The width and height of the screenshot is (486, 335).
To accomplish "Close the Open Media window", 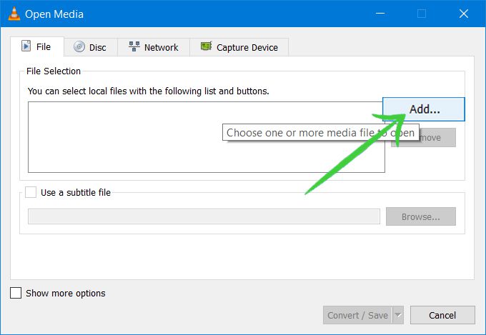I will [462, 14].
